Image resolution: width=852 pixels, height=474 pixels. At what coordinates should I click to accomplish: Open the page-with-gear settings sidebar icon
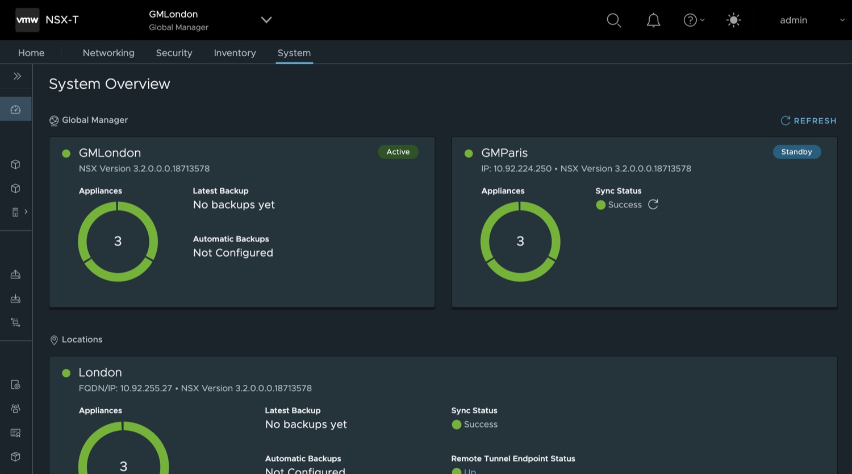[x=16, y=385]
